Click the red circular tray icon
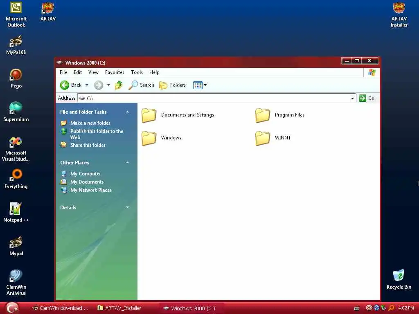 pyautogui.click(x=369, y=308)
